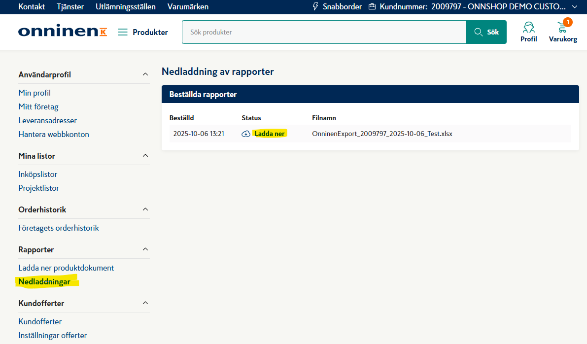Click the cloud download icon

(x=246, y=134)
